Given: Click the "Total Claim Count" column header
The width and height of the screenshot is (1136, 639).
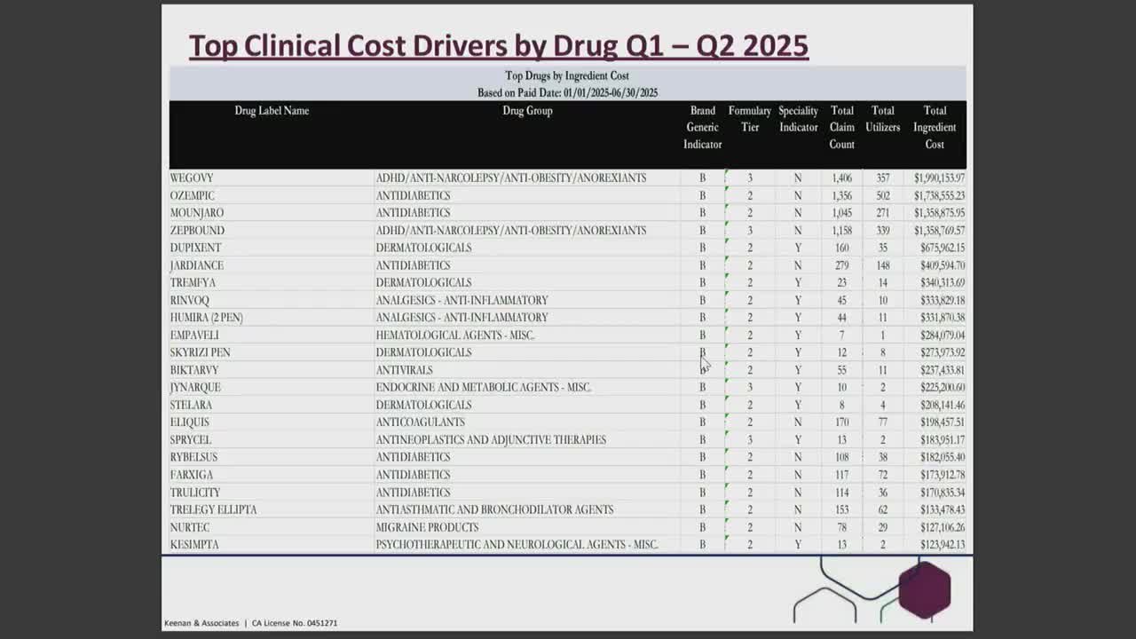Looking at the screenshot, I should point(842,128).
